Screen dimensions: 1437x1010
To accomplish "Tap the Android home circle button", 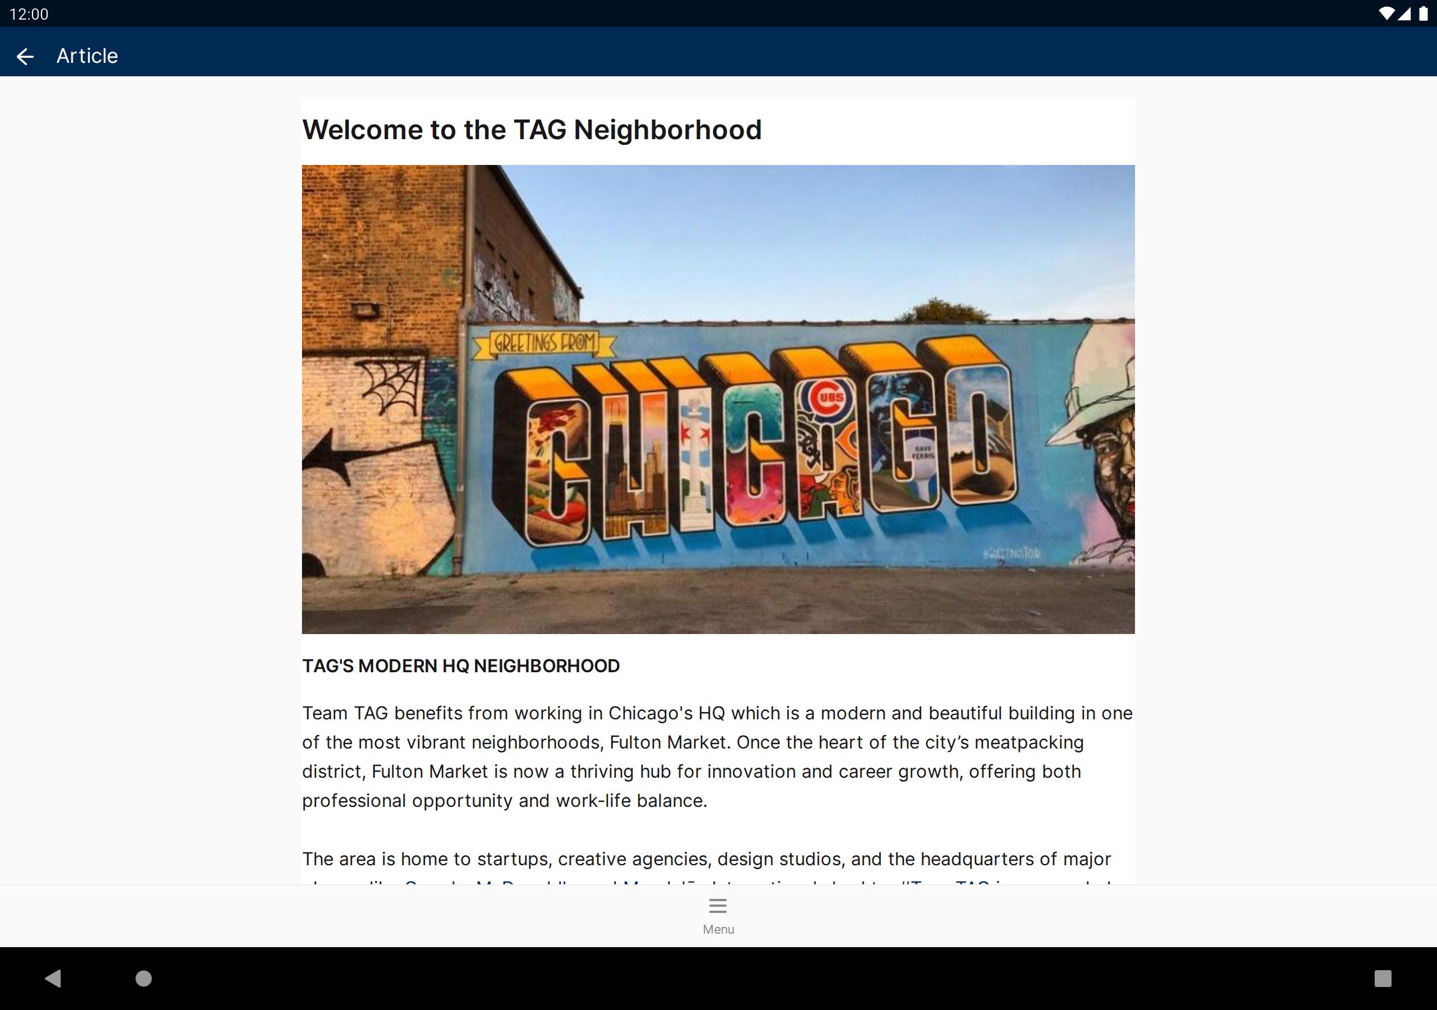I will [143, 978].
